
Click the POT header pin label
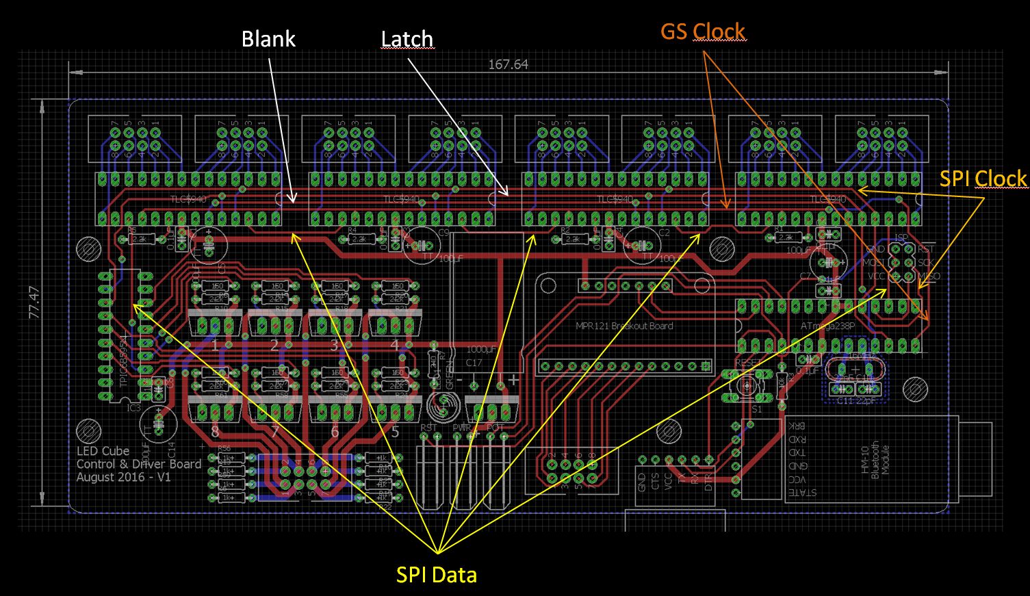[x=495, y=427]
